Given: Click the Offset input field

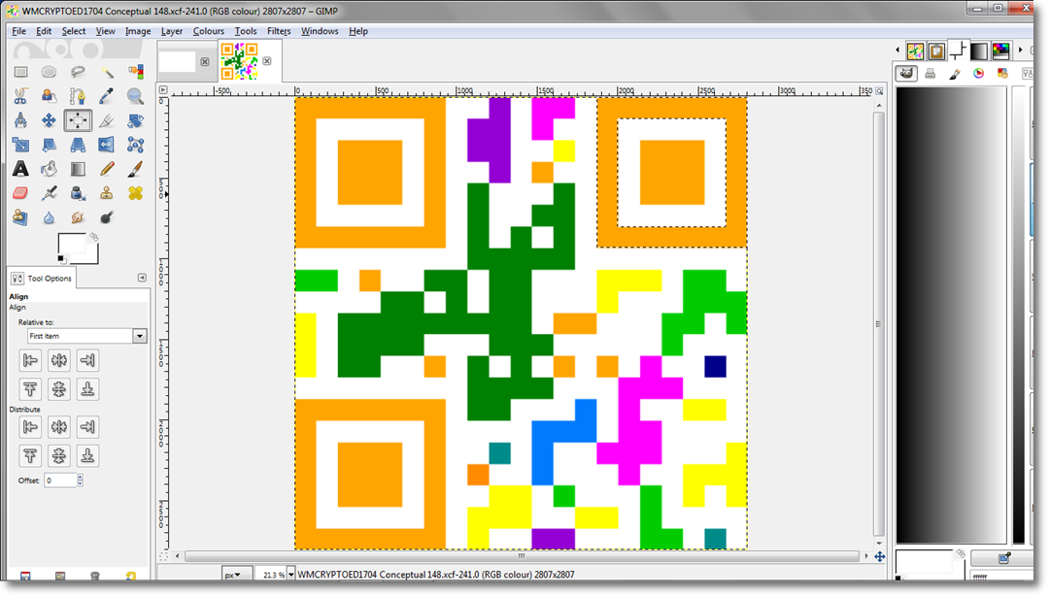Looking at the screenshot, I should pos(61,480).
